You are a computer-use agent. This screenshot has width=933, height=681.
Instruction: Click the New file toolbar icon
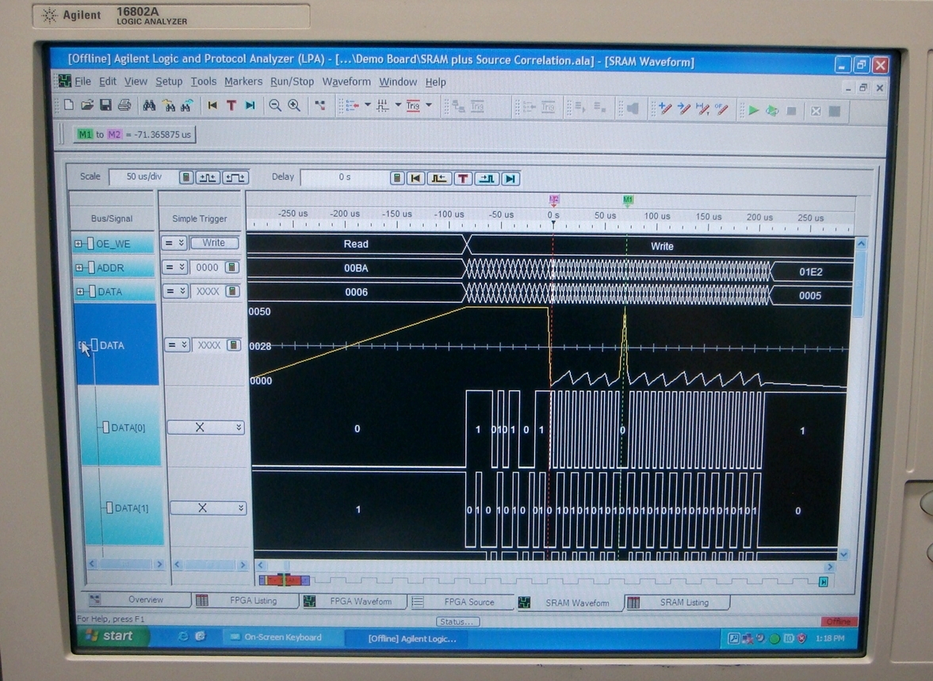69,105
